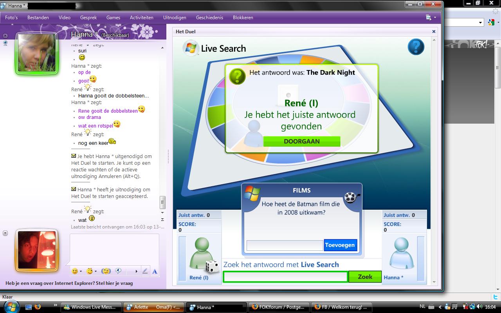Click the volume speaker tray icon
This screenshot has width=501, height=313.
tap(479, 307)
